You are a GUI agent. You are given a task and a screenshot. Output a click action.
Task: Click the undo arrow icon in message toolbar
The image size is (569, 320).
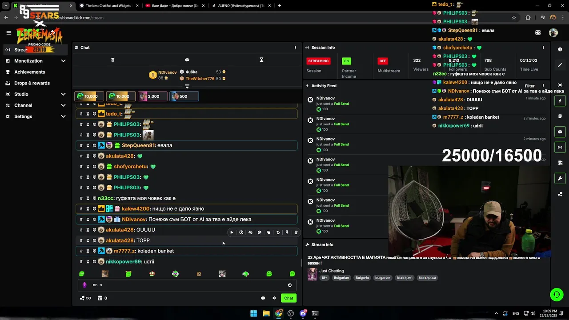[278, 232]
